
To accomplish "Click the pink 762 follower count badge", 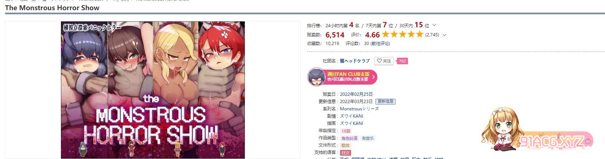I will [402, 61].
